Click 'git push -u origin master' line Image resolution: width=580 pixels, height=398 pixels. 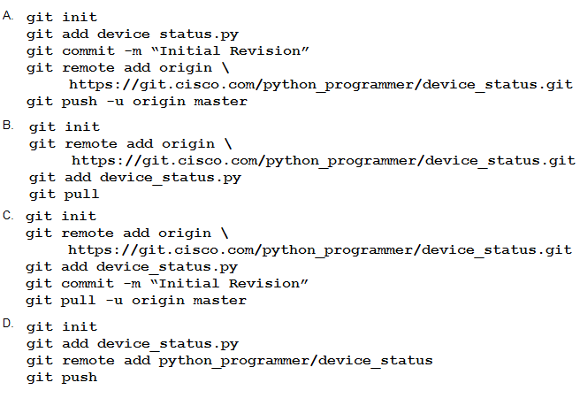(x=136, y=102)
